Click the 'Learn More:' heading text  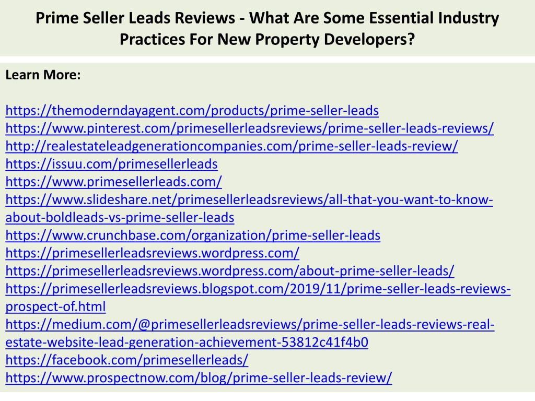click(x=43, y=75)
